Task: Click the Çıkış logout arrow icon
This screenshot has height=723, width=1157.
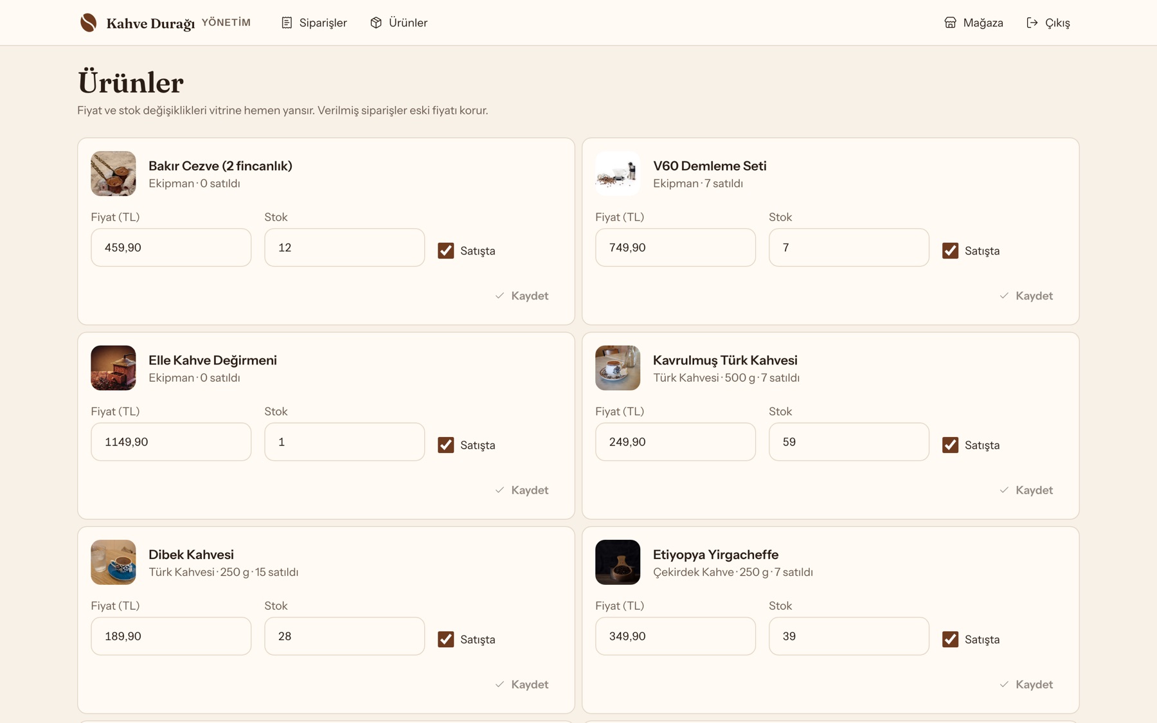Action: point(1032,22)
